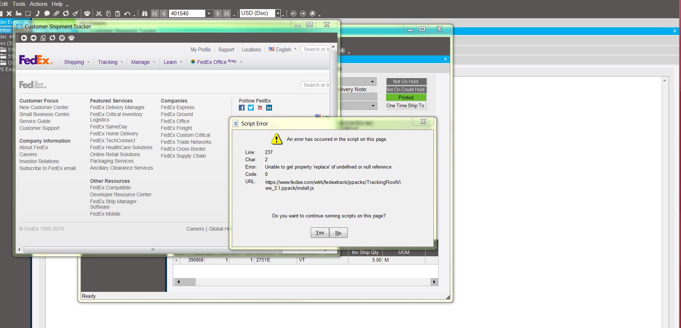The height and width of the screenshot is (328, 681).
Task: Click the One Time Ship To indicator
Action: pyautogui.click(x=406, y=105)
